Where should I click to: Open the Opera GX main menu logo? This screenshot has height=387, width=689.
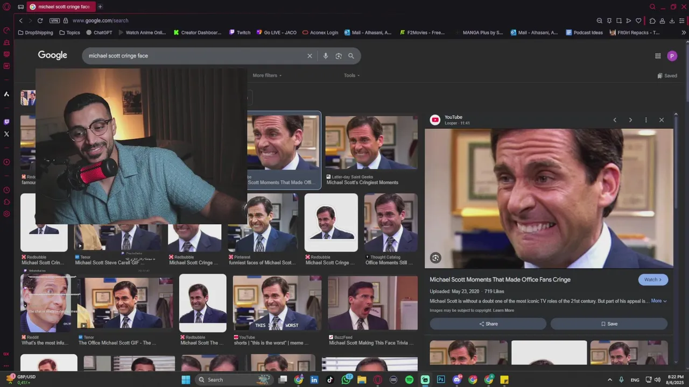[x=6, y=6]
